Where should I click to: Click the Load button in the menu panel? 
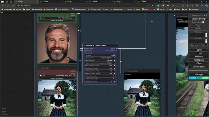pos(199,53)
